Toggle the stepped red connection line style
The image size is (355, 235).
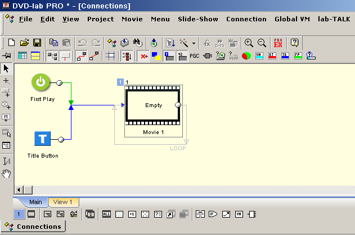81,56
